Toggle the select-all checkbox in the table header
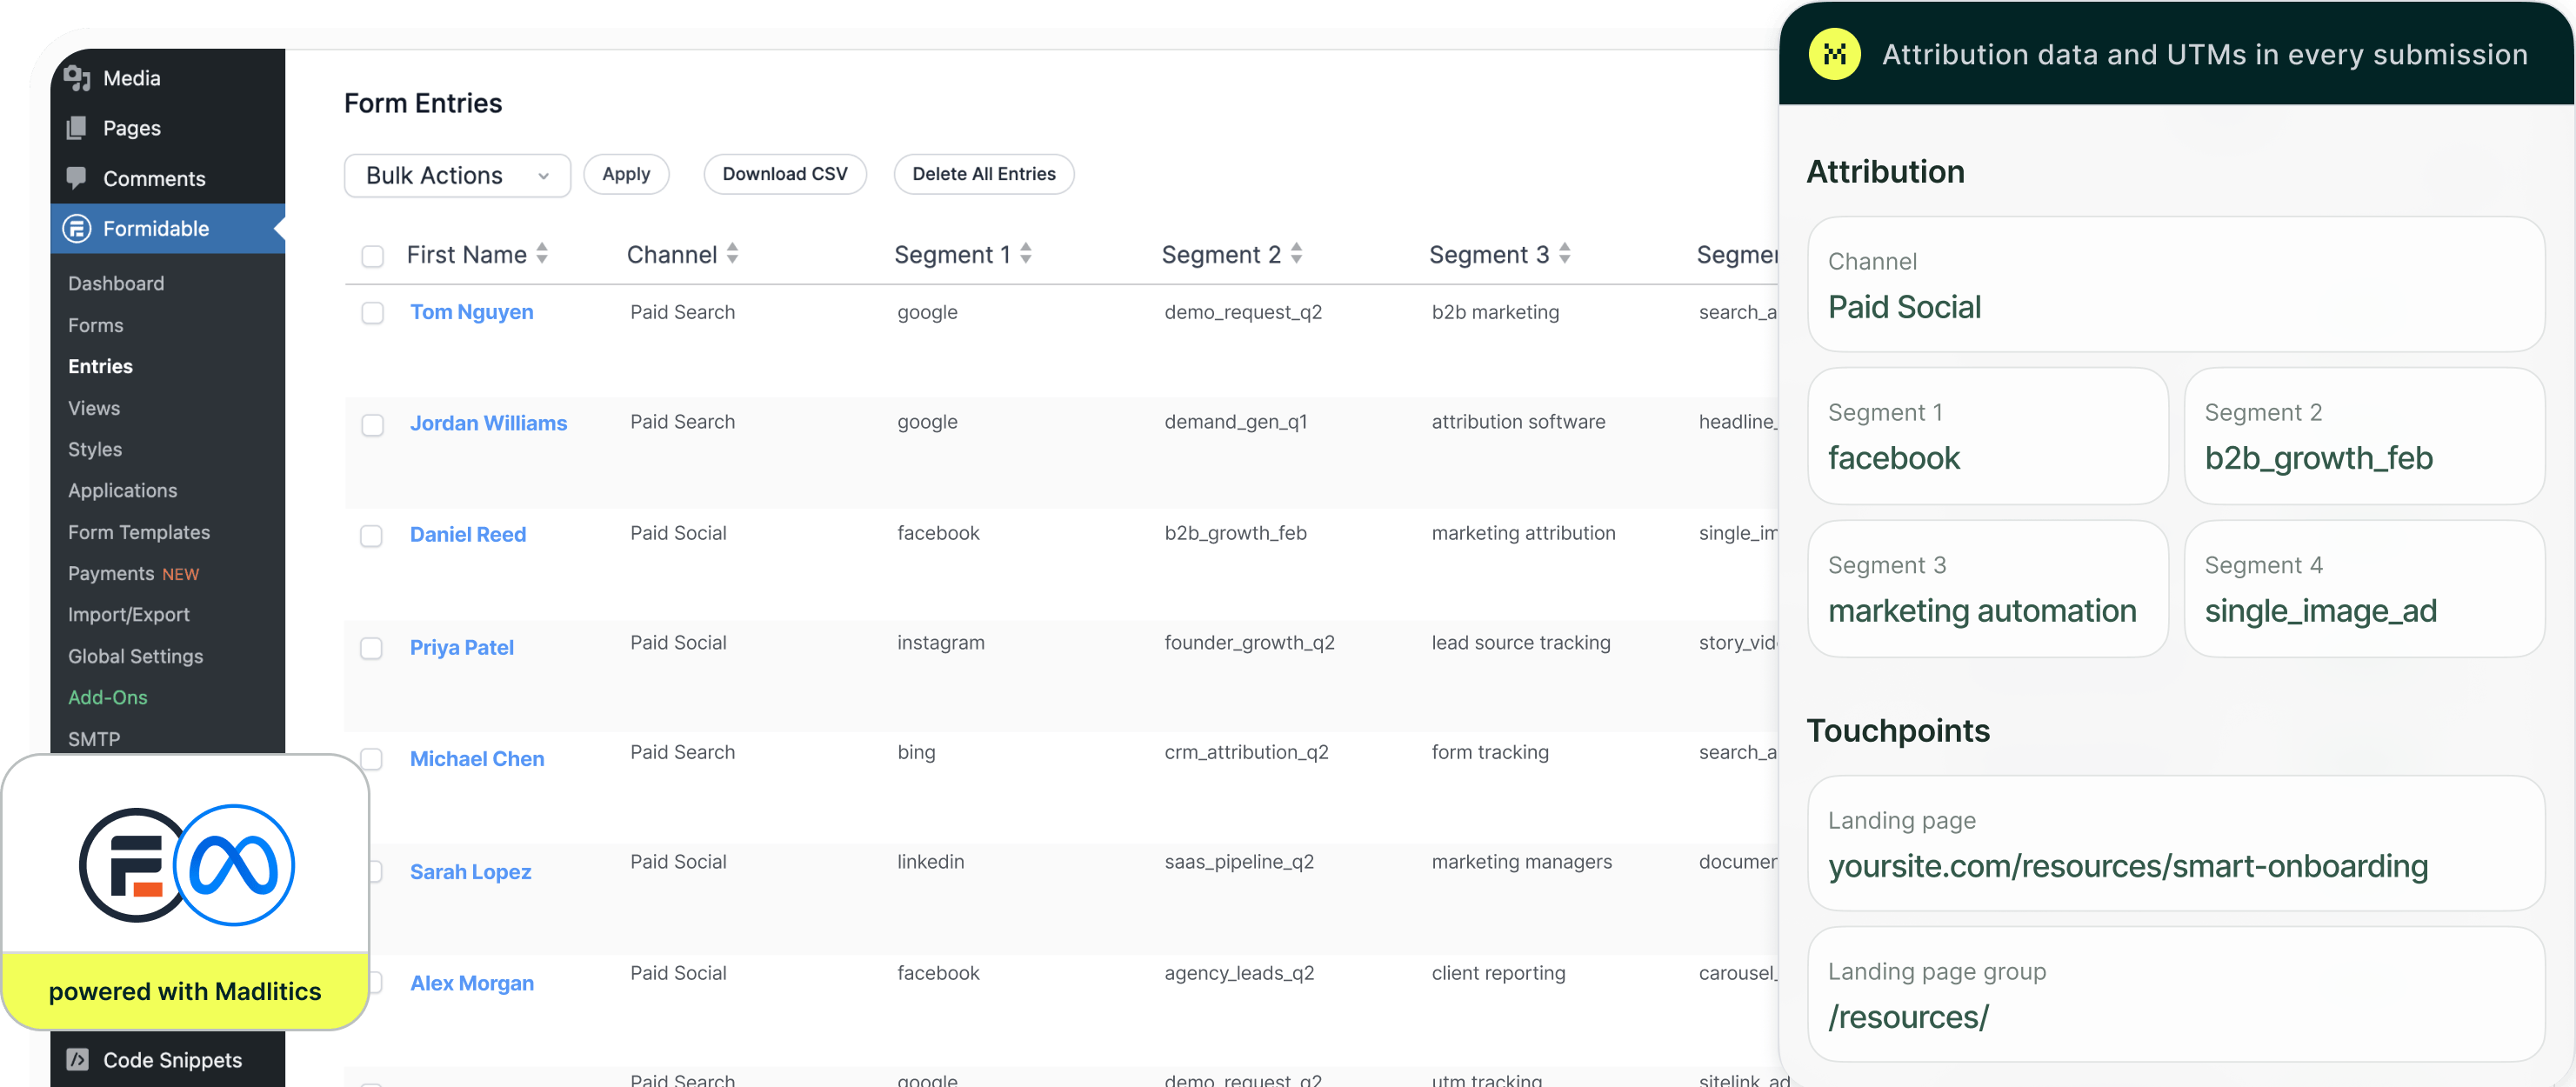 coord(372,256)
